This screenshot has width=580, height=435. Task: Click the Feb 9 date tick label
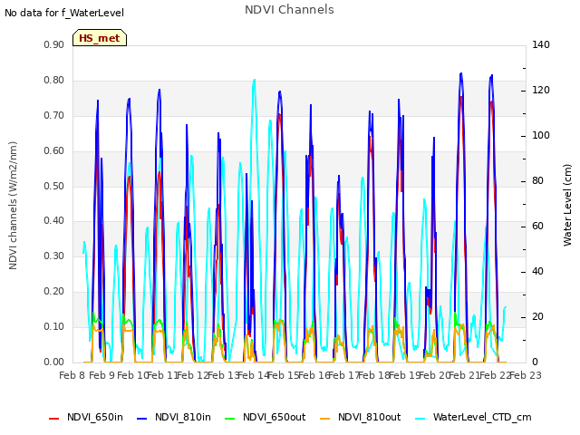pyautogui.click(x=101, y=376)
